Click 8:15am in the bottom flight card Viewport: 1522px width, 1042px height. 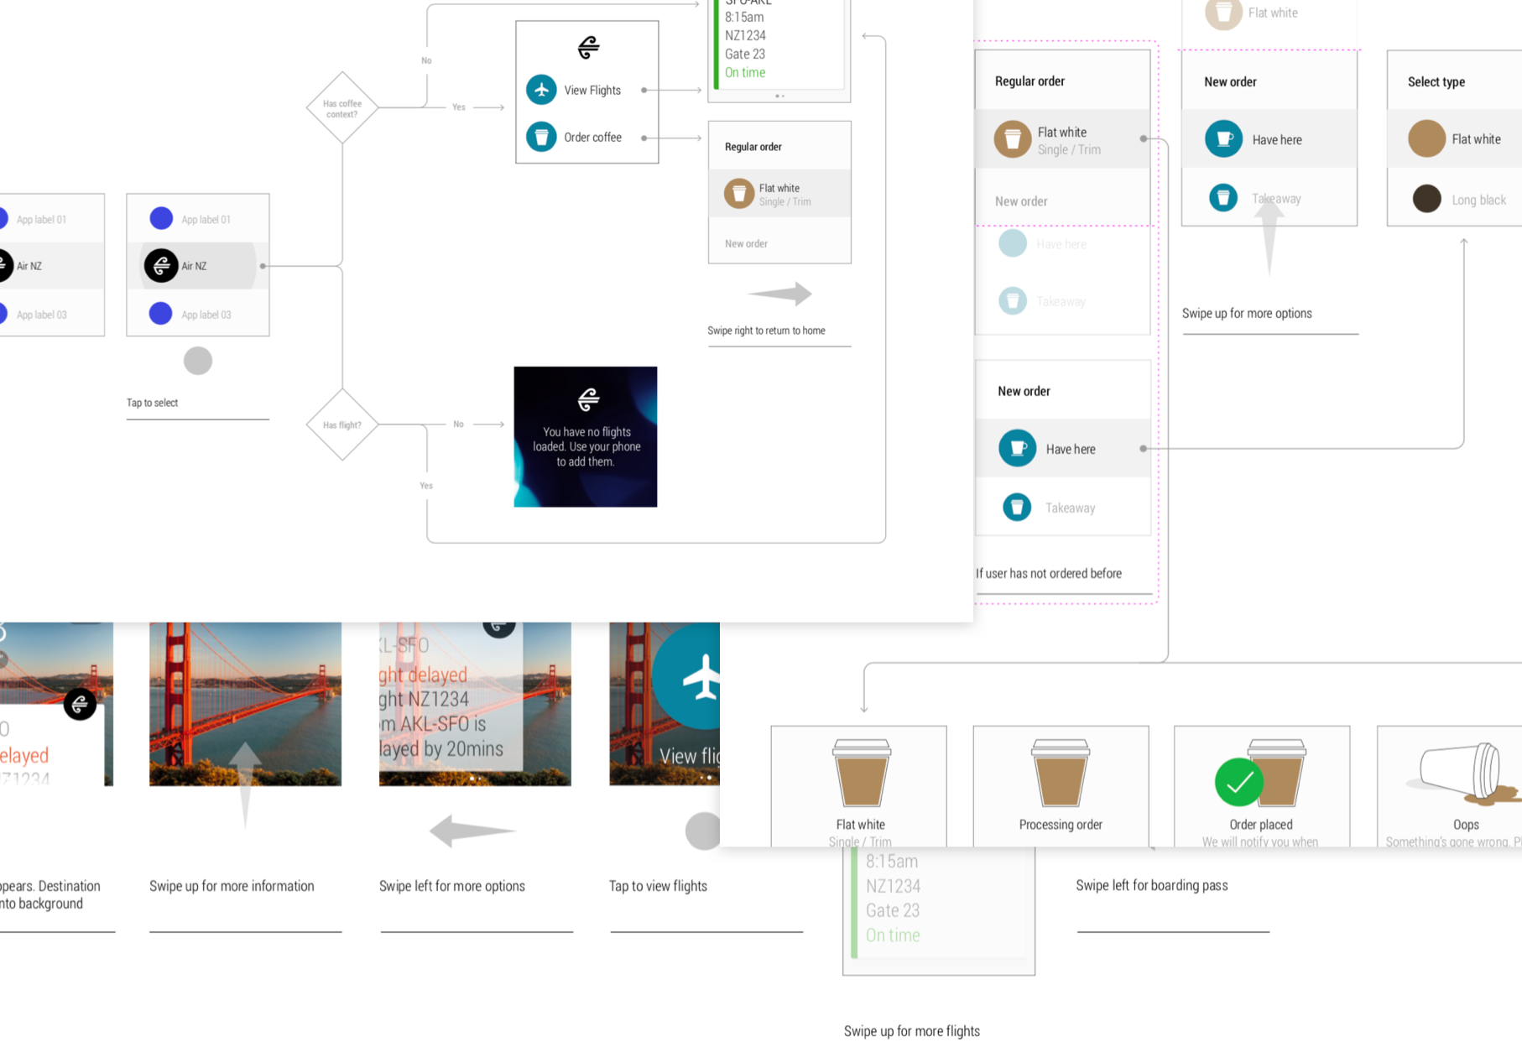click(x=892, y=862)
